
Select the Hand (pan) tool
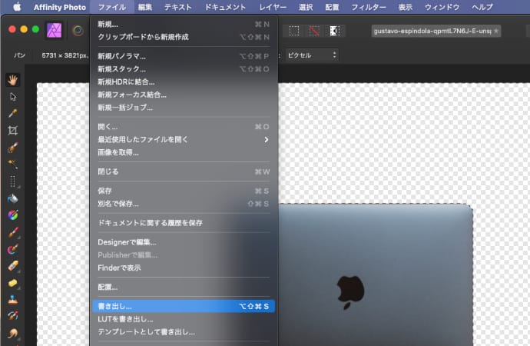click(x=12, y=80)
